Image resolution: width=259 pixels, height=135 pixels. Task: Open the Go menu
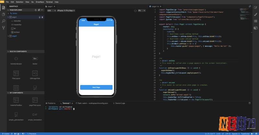pyautogui.click(x=32, y=2)
